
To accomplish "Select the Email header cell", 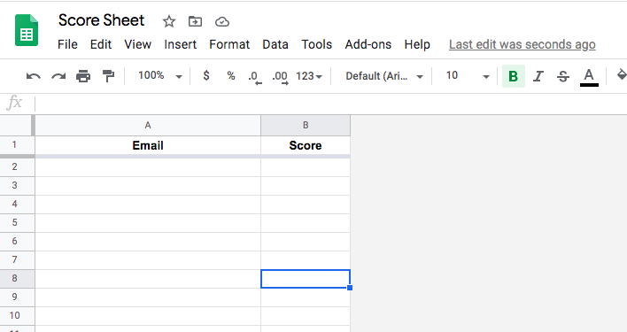I will tap(148, 145).
